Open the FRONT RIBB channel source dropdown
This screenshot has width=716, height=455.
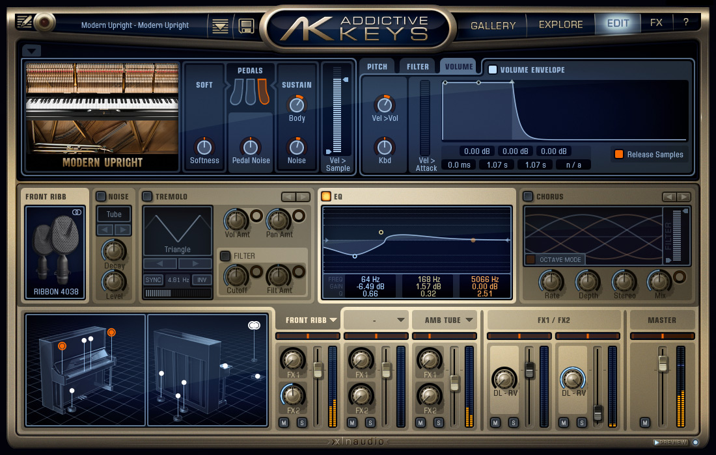308,320
